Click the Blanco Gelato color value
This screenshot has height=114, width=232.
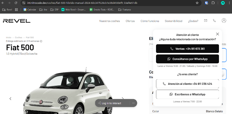point(214,111)
